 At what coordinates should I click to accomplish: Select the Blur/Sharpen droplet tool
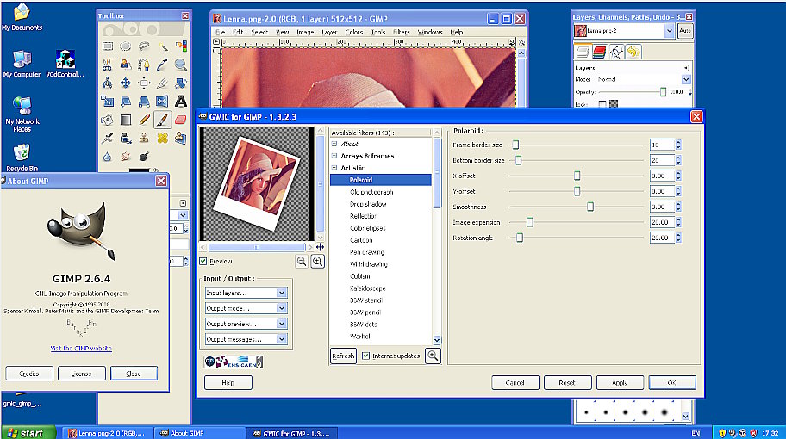tap(107, 156)
